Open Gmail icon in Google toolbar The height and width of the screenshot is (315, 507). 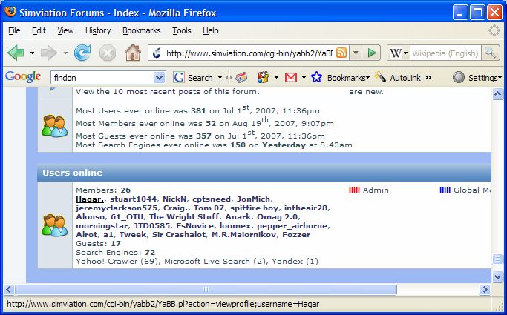[290, 77]
